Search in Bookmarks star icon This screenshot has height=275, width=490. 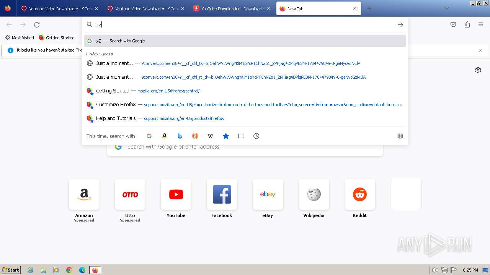click(x=226, y=136)
